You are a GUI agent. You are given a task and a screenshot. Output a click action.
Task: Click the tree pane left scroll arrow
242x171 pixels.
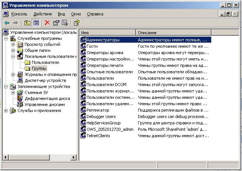[6, 157]
